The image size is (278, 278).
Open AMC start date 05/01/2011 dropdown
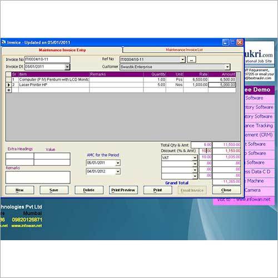tap(118, 163)
